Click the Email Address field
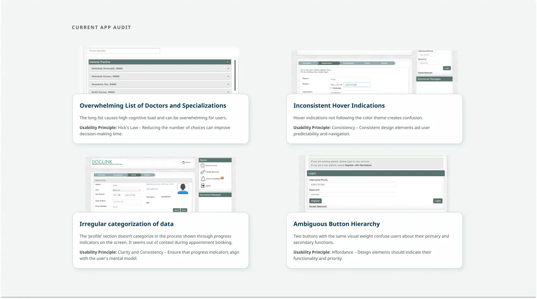537x299 pixels. point(126,207)
